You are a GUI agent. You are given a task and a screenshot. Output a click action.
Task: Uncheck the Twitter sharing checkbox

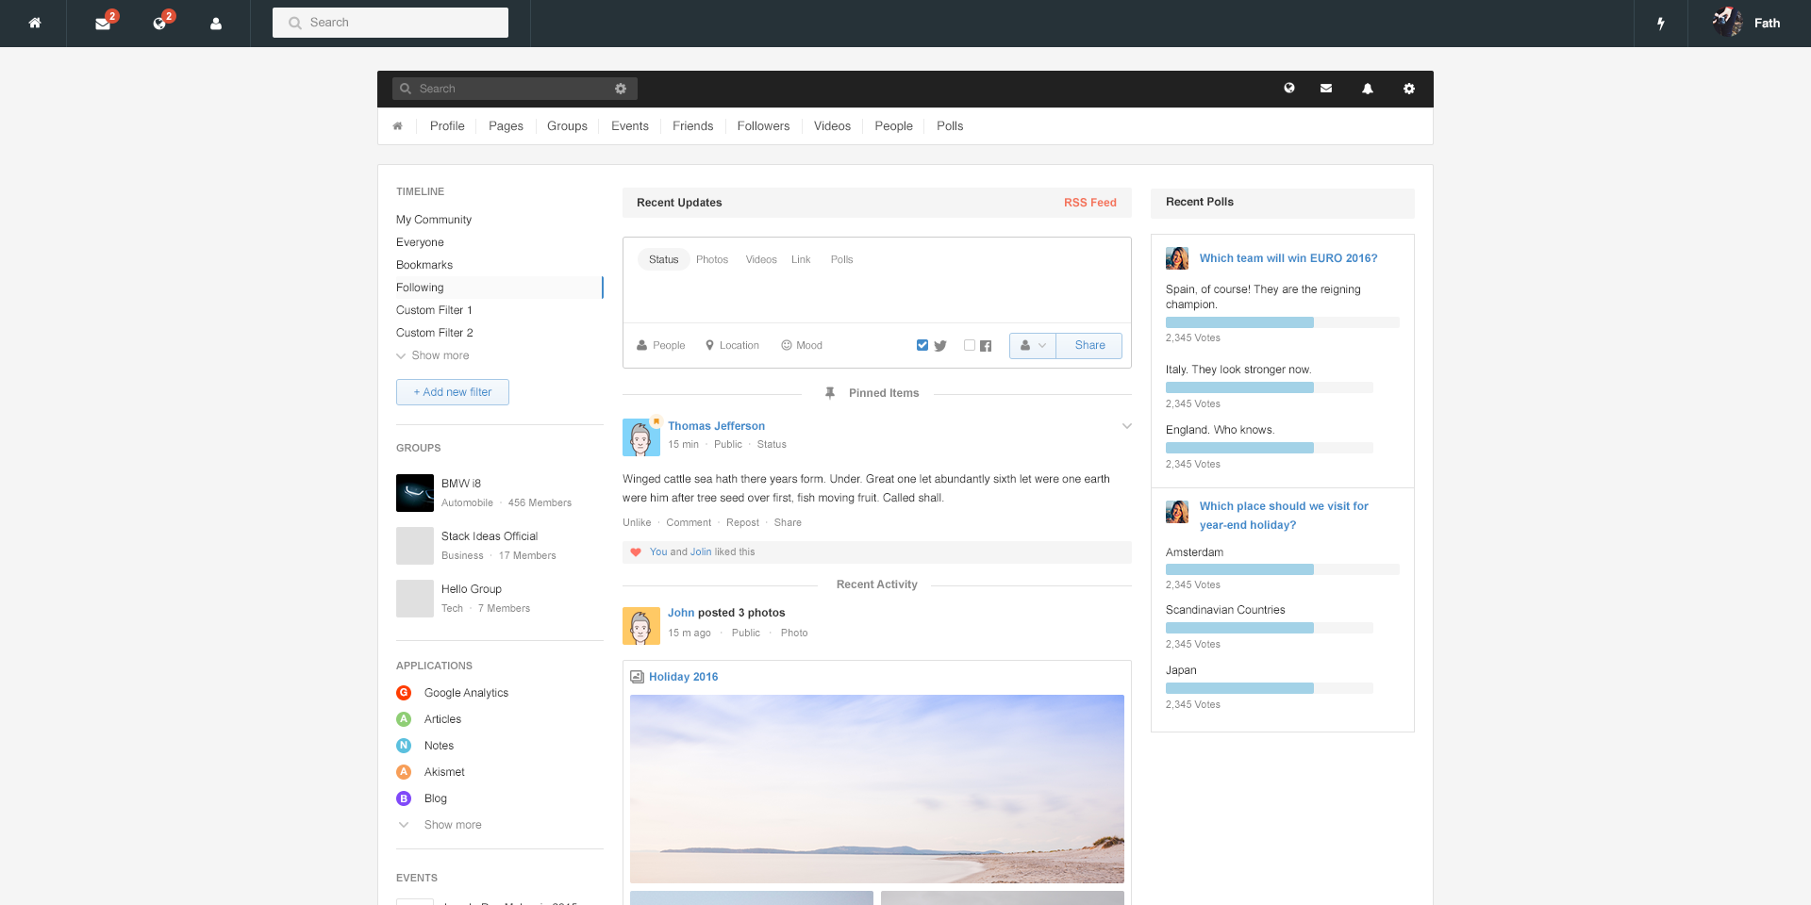(x=922, y=345)
